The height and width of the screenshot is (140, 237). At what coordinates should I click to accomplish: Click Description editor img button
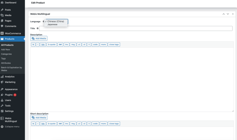[x=73, y=44]
